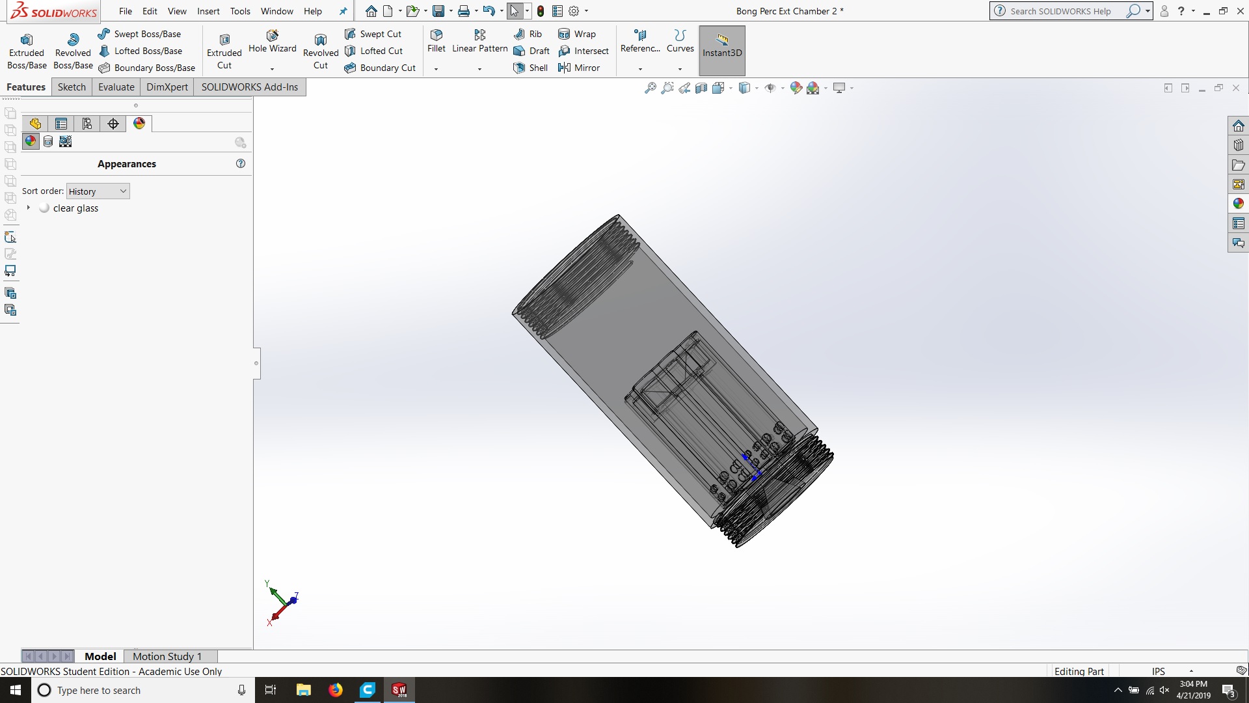
Task: Open Sort order History dropdown
Action: coord(98,191)
